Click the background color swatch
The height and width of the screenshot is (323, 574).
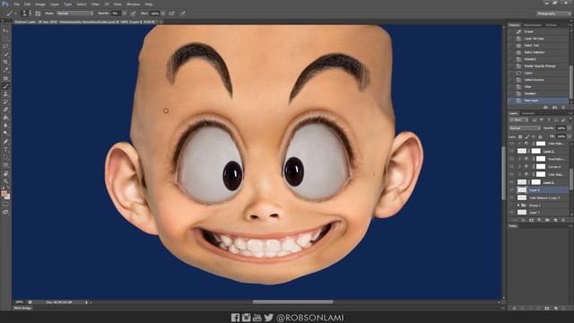7,196
